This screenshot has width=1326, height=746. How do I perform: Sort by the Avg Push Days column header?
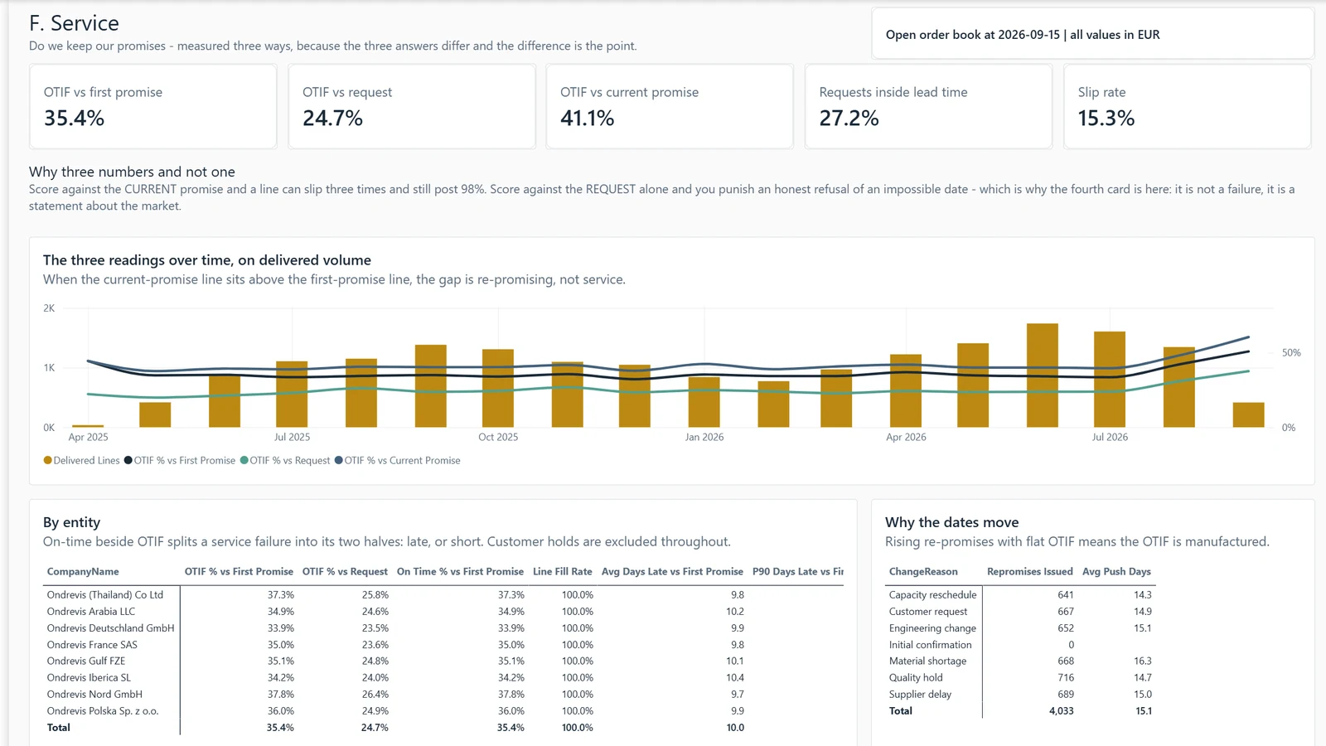1116,572
